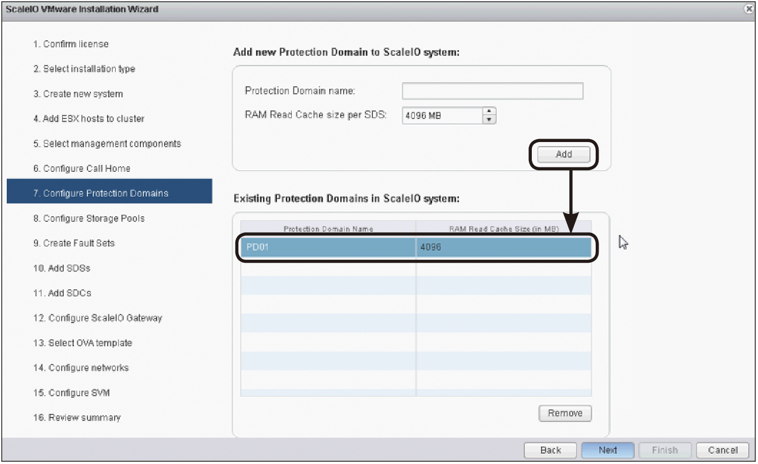Click the Next button
The width and height of the screenshot is (758, 464).
tap(608, 450)
